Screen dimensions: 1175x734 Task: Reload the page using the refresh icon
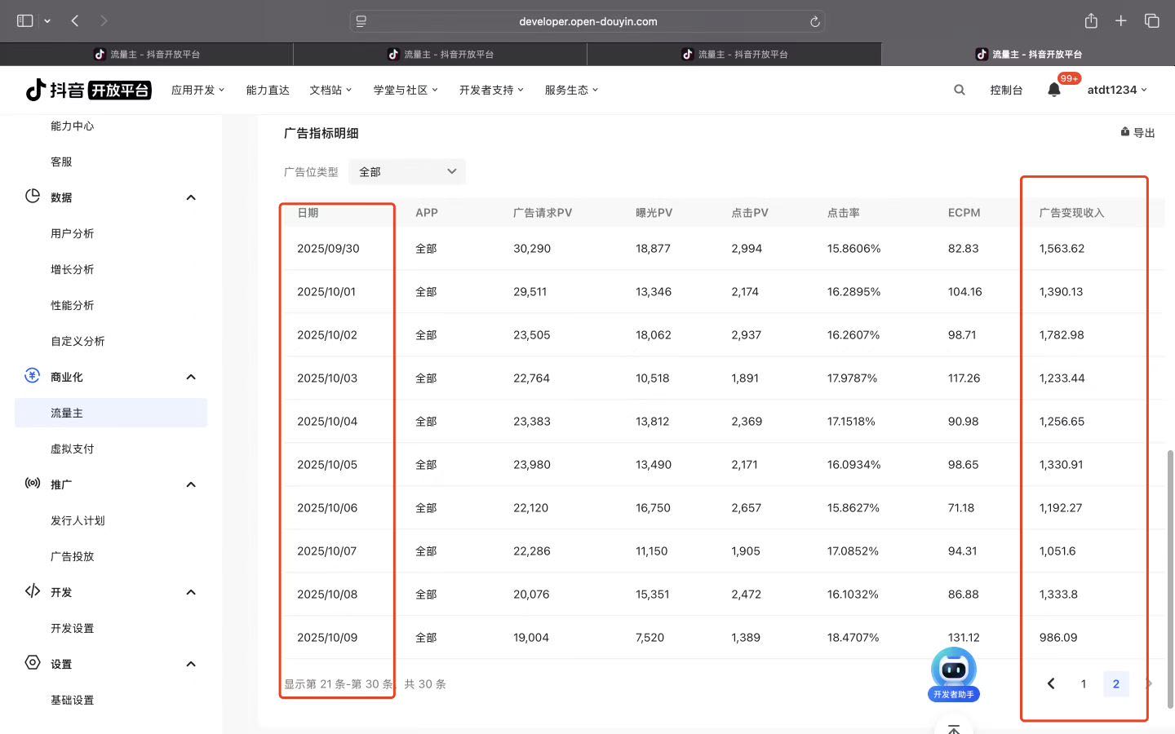coord(814,22)
